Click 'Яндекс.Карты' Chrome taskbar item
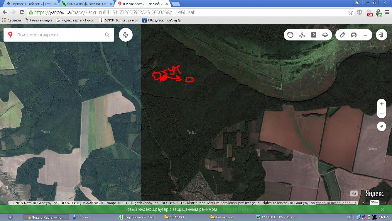392x221 pixels. 46,217
